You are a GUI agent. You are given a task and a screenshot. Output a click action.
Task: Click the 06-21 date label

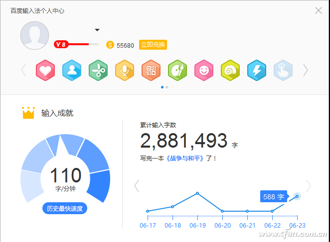point(247,226)
